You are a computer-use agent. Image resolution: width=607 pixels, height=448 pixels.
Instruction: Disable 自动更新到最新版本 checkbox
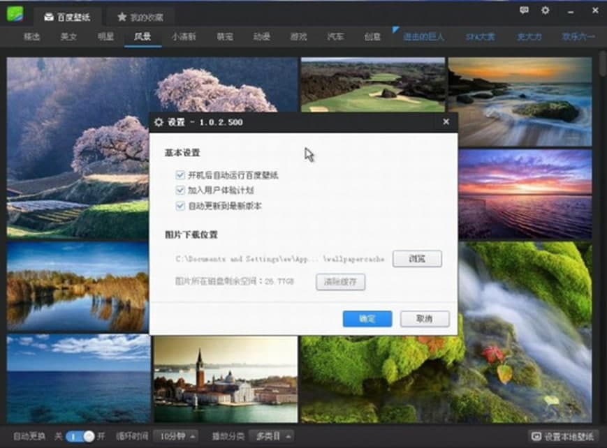[181, 206]
